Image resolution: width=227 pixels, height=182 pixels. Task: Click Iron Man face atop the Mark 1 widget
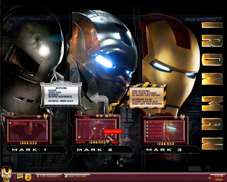click(46, 116)
